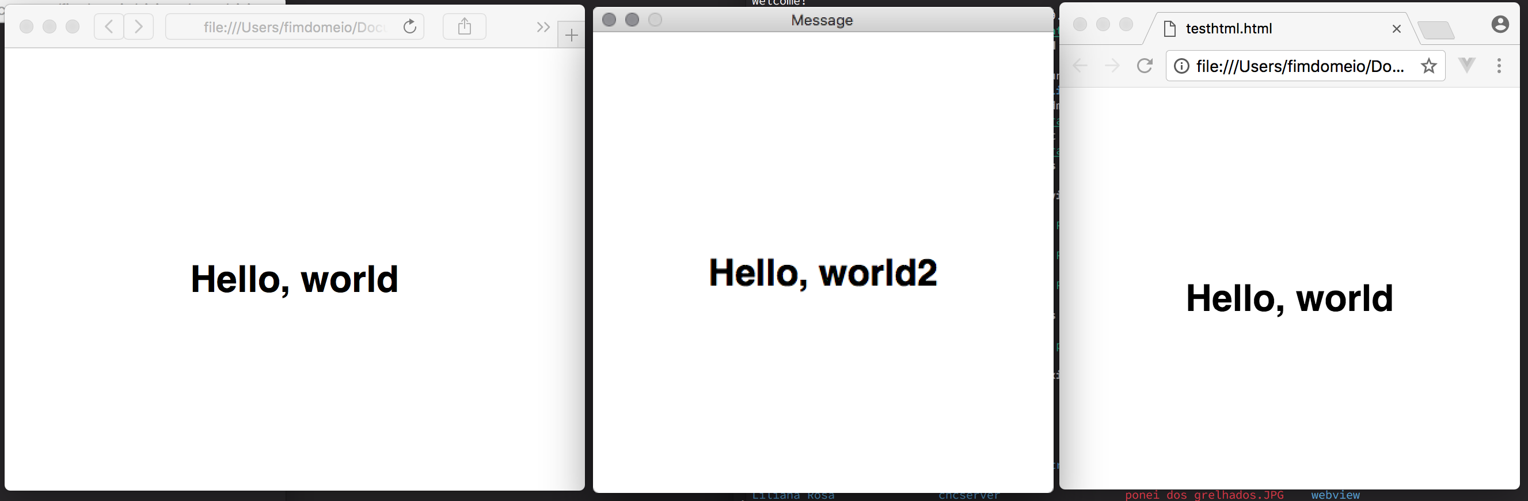
Task: Reload the page in Safari's address bar
Action: pyautogui.click(x=409, y=26)
